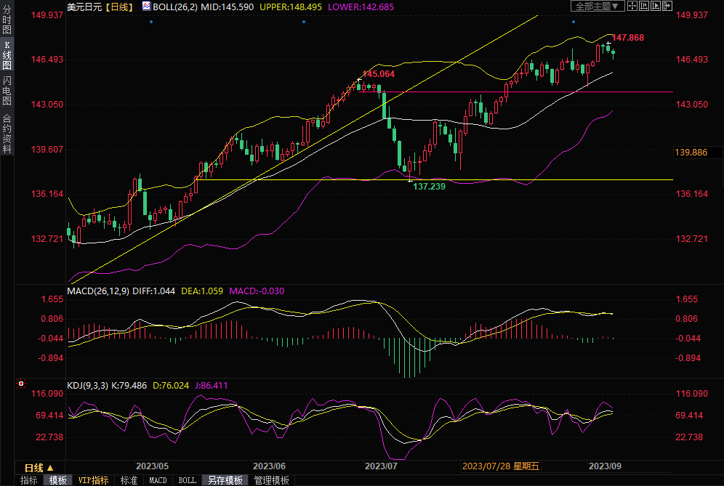
Task: Select the 指标 bottom tab
Action: [29, 480]
